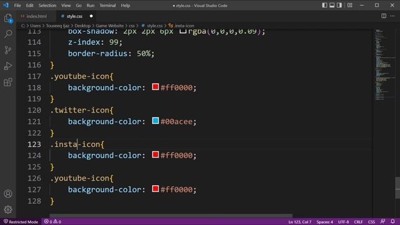This screenshot has height=225, width=400.
Task: Click the Ln 123, Col 7 indicator
Action: coord(300,222)
